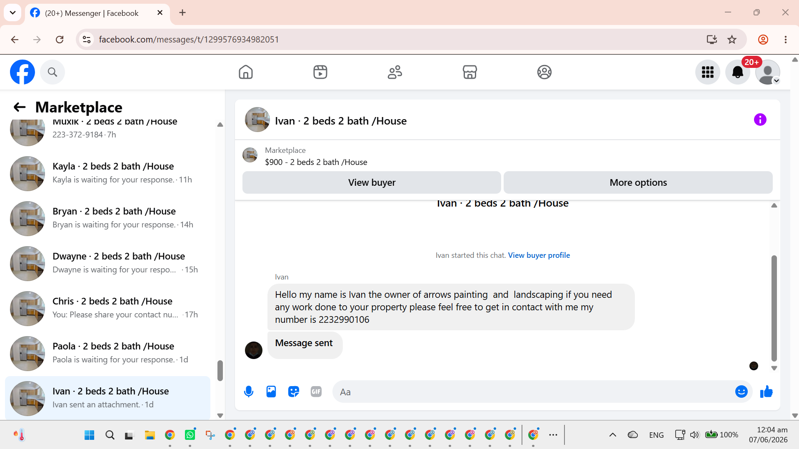Viewport: 799px width, 449px height.
Task: Go back from Marketplace chats list
Action: pyautogui.click(x=20, y=107)
